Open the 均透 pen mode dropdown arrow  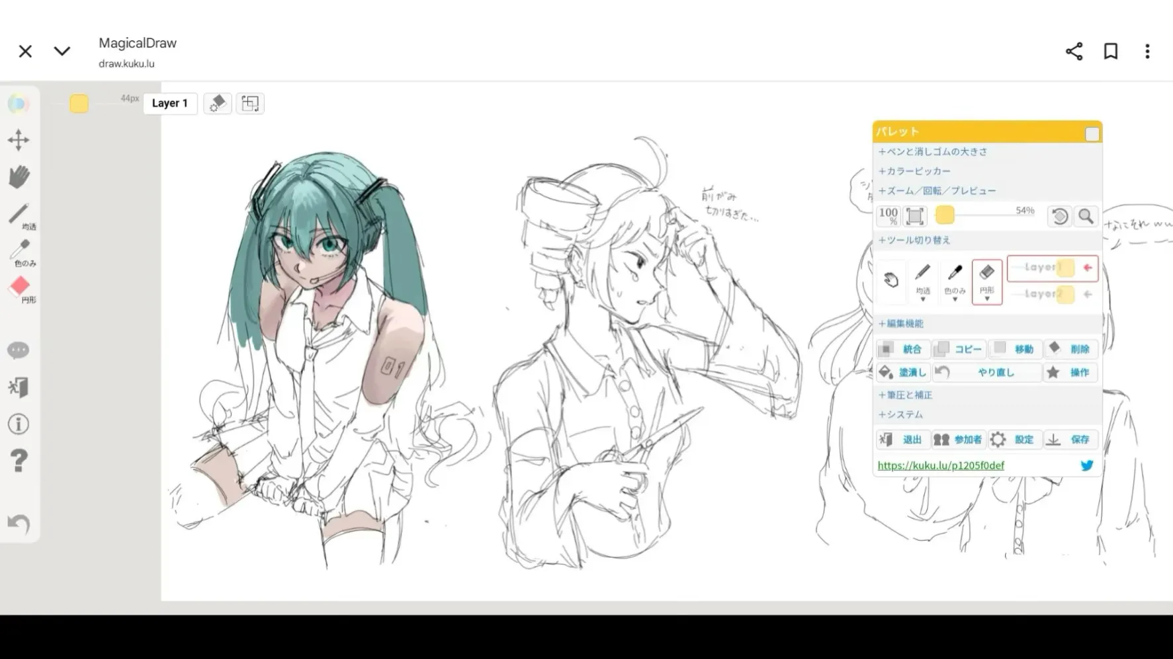tap(923, 299)
